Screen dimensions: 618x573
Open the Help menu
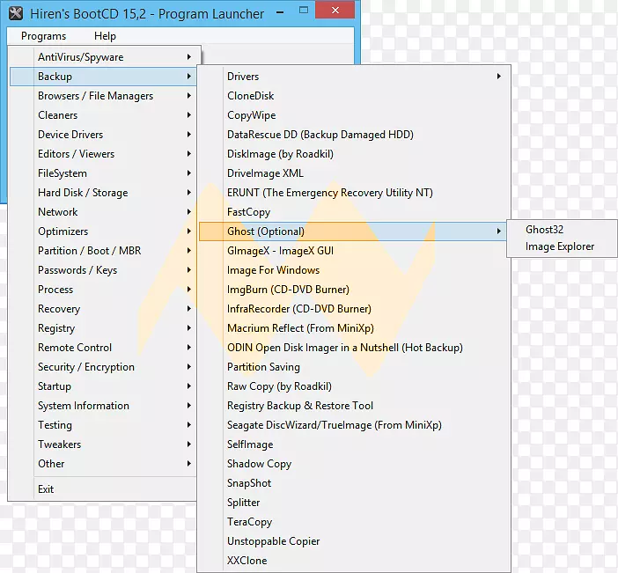pyautogui.click(x=105, y=36)
